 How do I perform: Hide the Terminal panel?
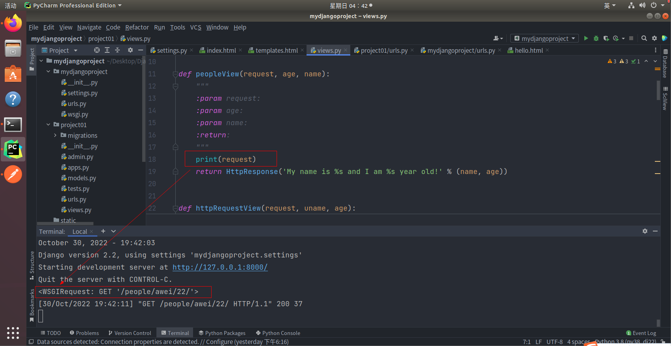click(x=655, y=231)
